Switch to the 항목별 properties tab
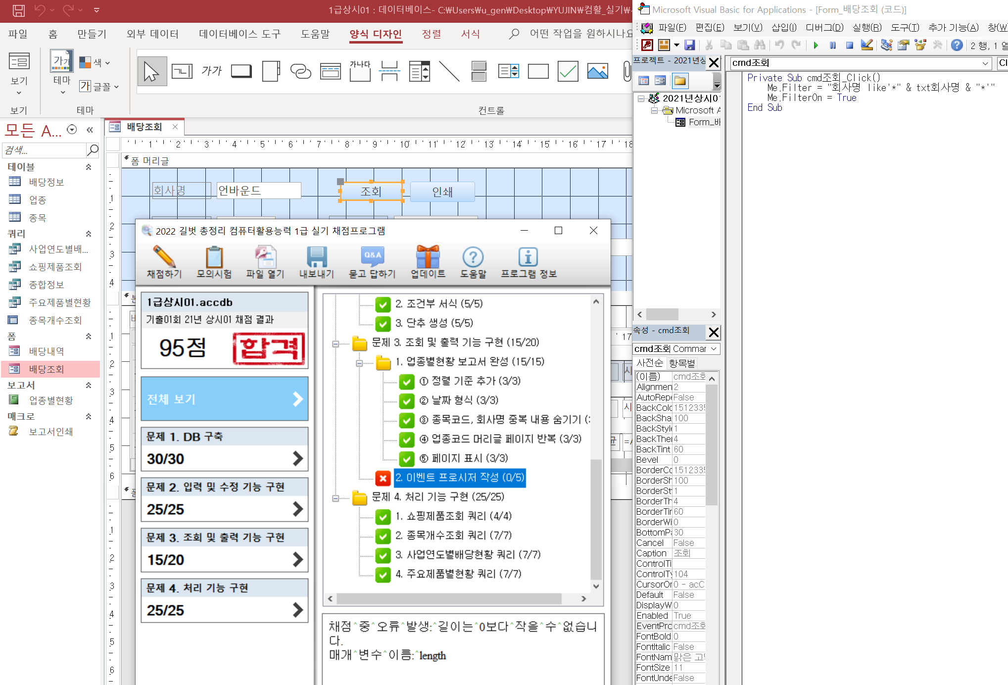The image size is (1008, 685). tap(682, 363)
